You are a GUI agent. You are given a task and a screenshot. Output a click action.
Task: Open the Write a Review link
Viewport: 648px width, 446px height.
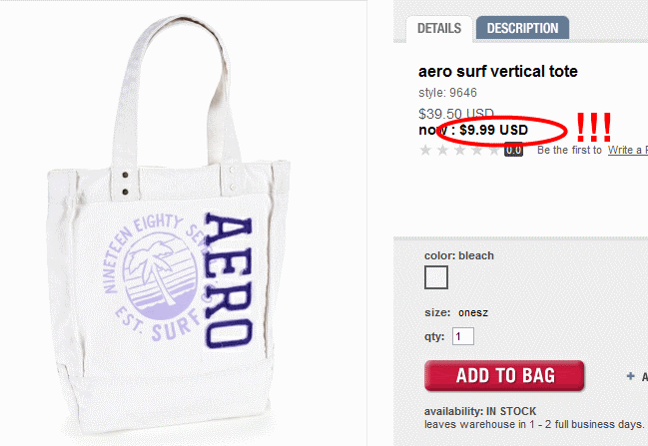[627, 151]
